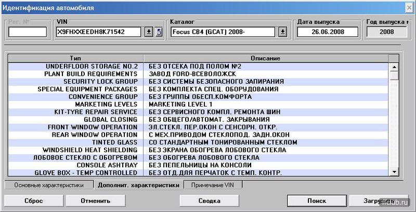Click description БЕЗ ОТСЕКА ПОД ПОЛОМ №2
Screen dimensions: 416x212
click(x=194, y=67)
